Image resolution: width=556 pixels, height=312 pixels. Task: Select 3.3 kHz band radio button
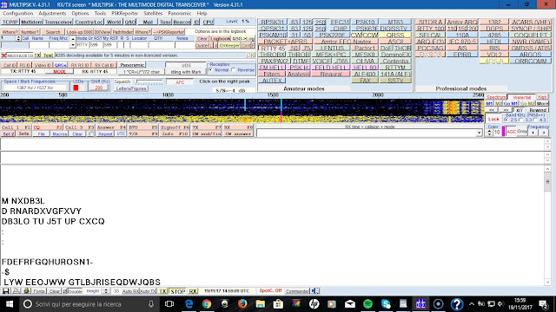pyautogui.click(x=521, y=120)
